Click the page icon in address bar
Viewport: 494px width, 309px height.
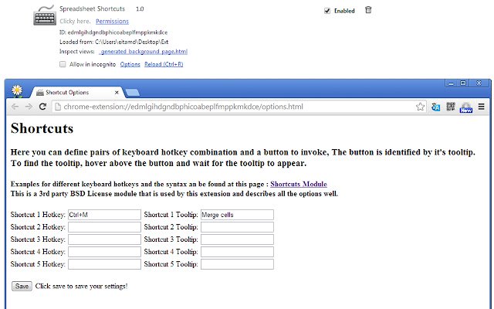(x=58, y=107)
